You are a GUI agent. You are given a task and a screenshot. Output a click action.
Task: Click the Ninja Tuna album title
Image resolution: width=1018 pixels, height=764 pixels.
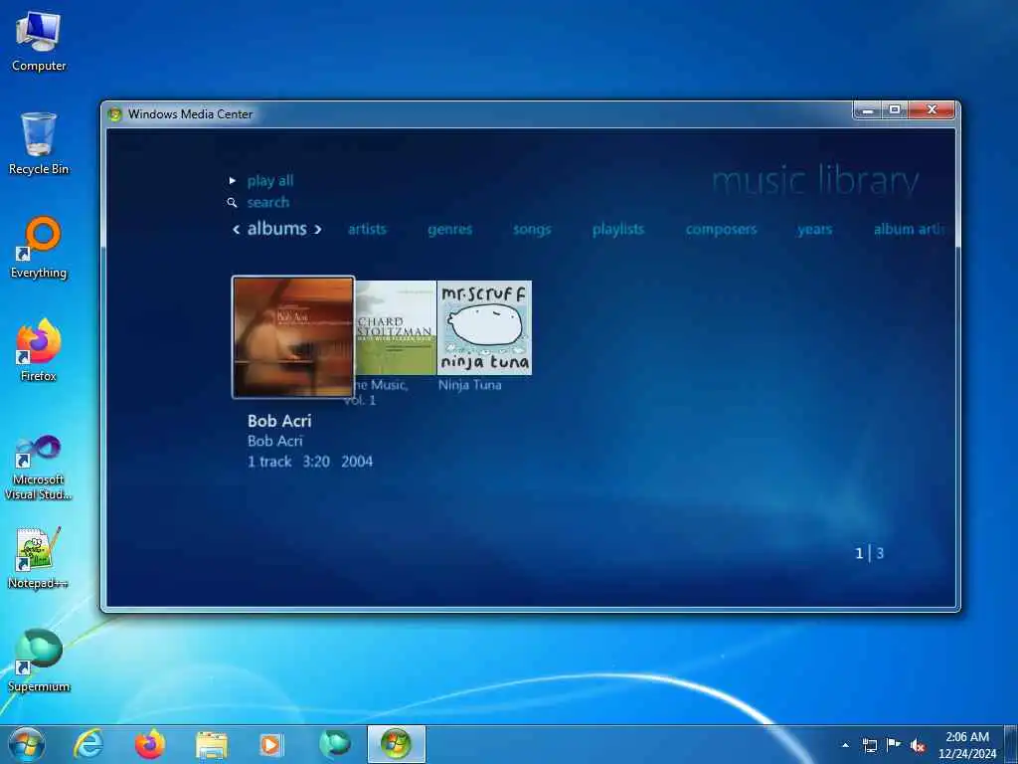(x=469, y=385)
